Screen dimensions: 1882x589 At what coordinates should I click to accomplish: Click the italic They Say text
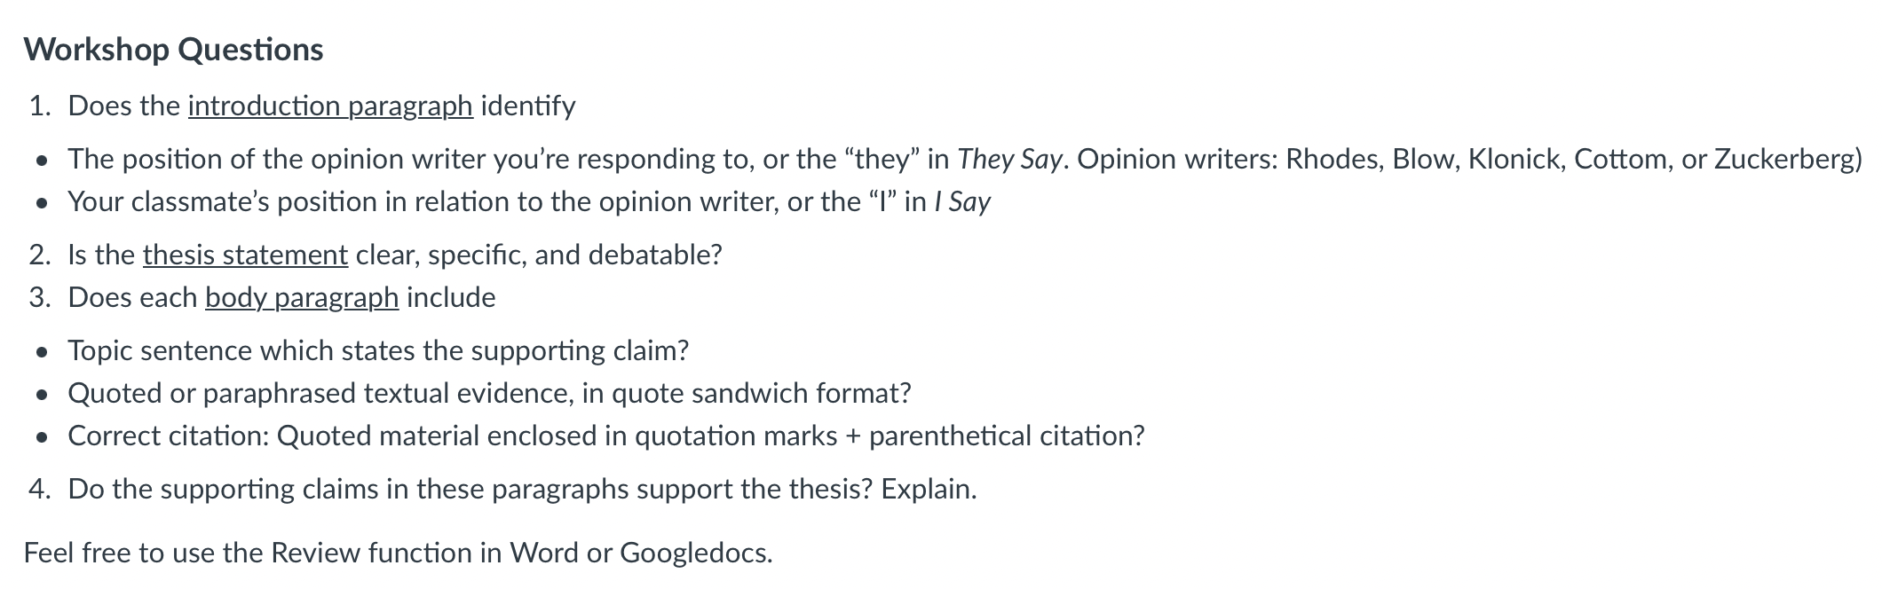pos(1009,160)
